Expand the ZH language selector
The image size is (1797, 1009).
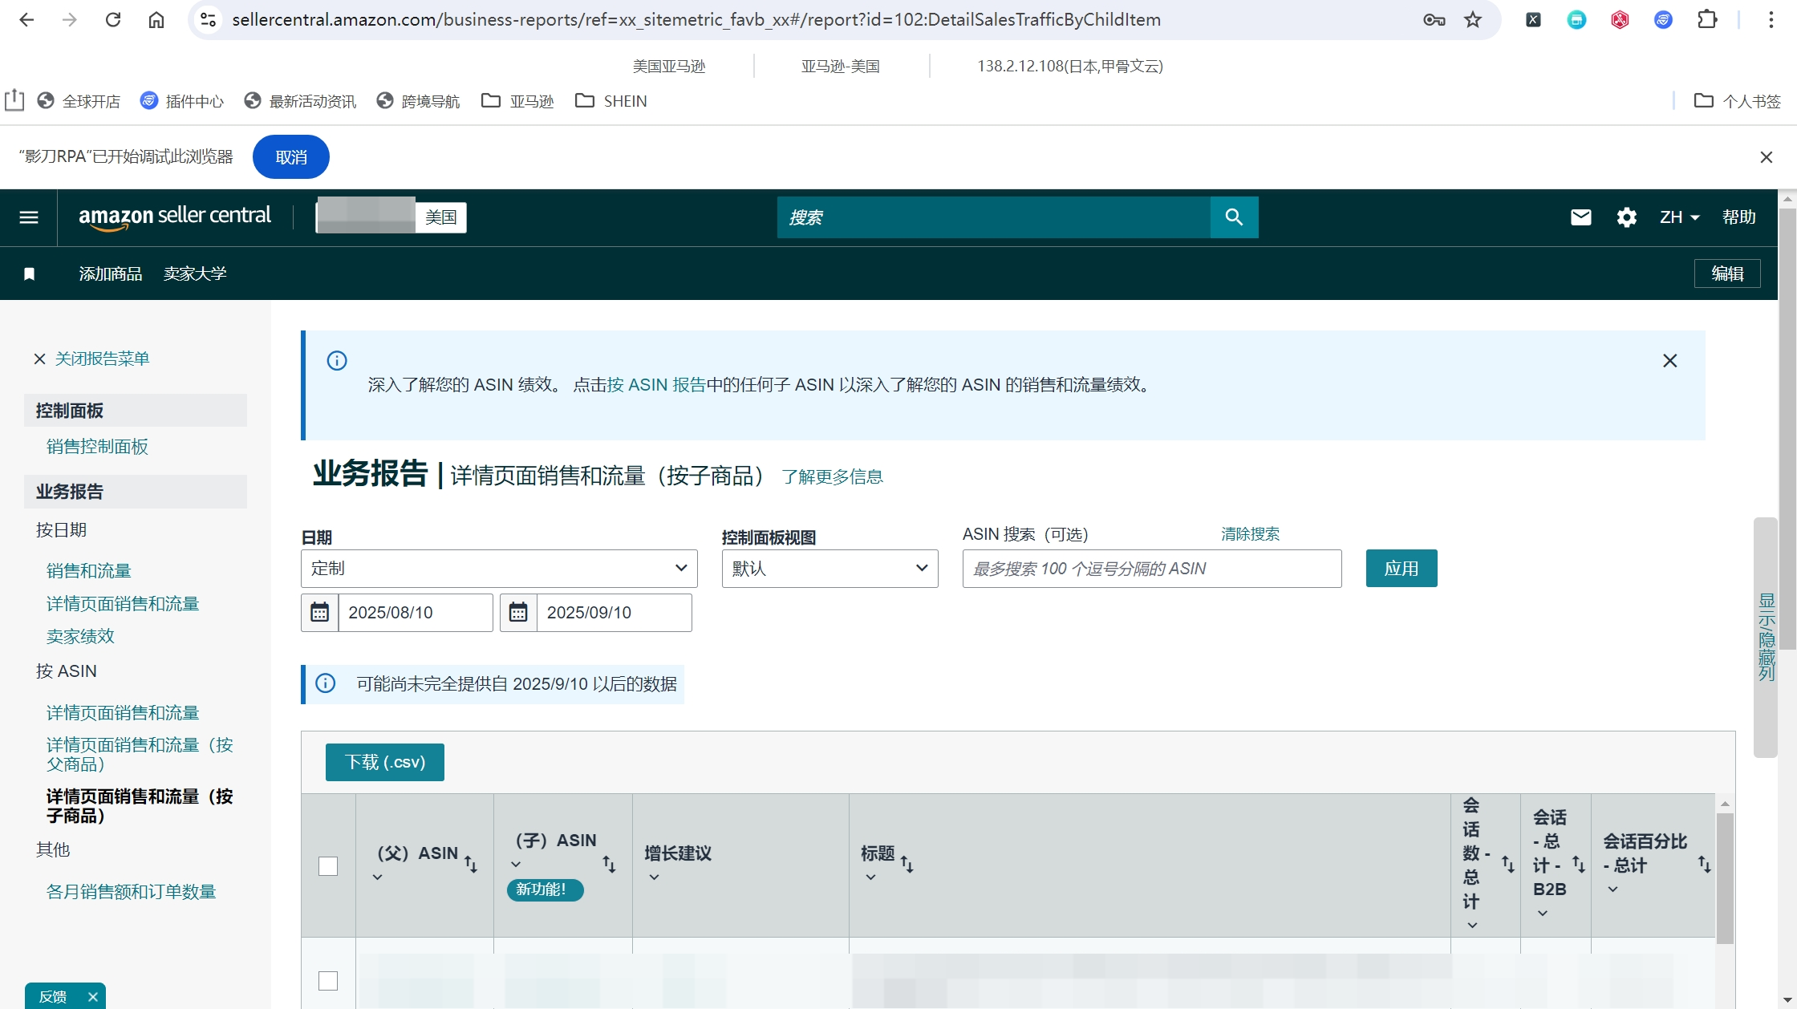[x=1679, y=217]
